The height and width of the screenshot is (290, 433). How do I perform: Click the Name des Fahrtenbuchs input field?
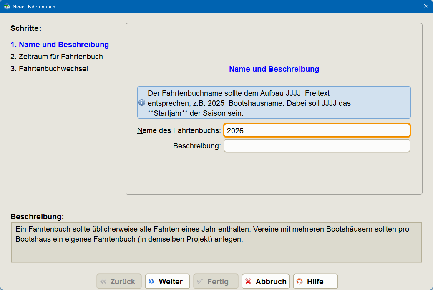pyautogui.click(x=317, y=130)
